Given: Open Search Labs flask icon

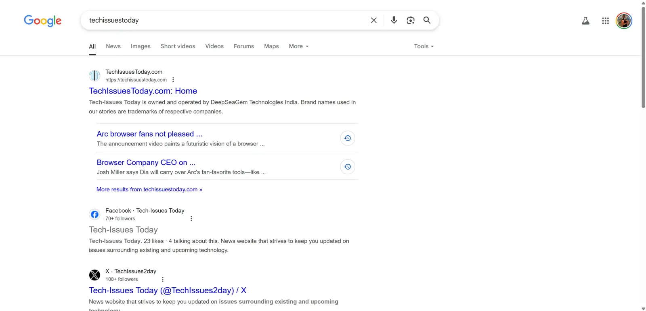Looking at the screenshot, I should coord(585,21).
